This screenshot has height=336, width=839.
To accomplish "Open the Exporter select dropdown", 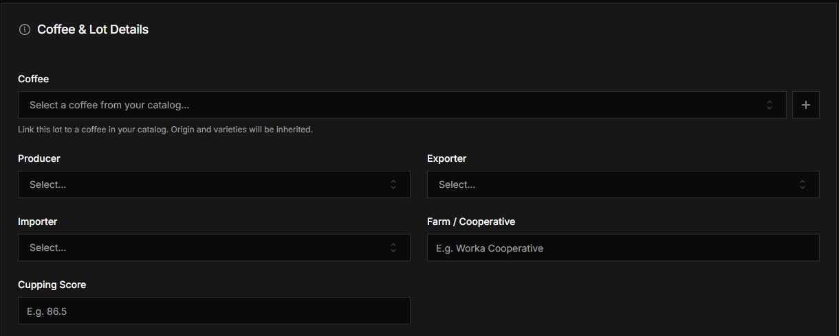I will (x=623, y=184).
